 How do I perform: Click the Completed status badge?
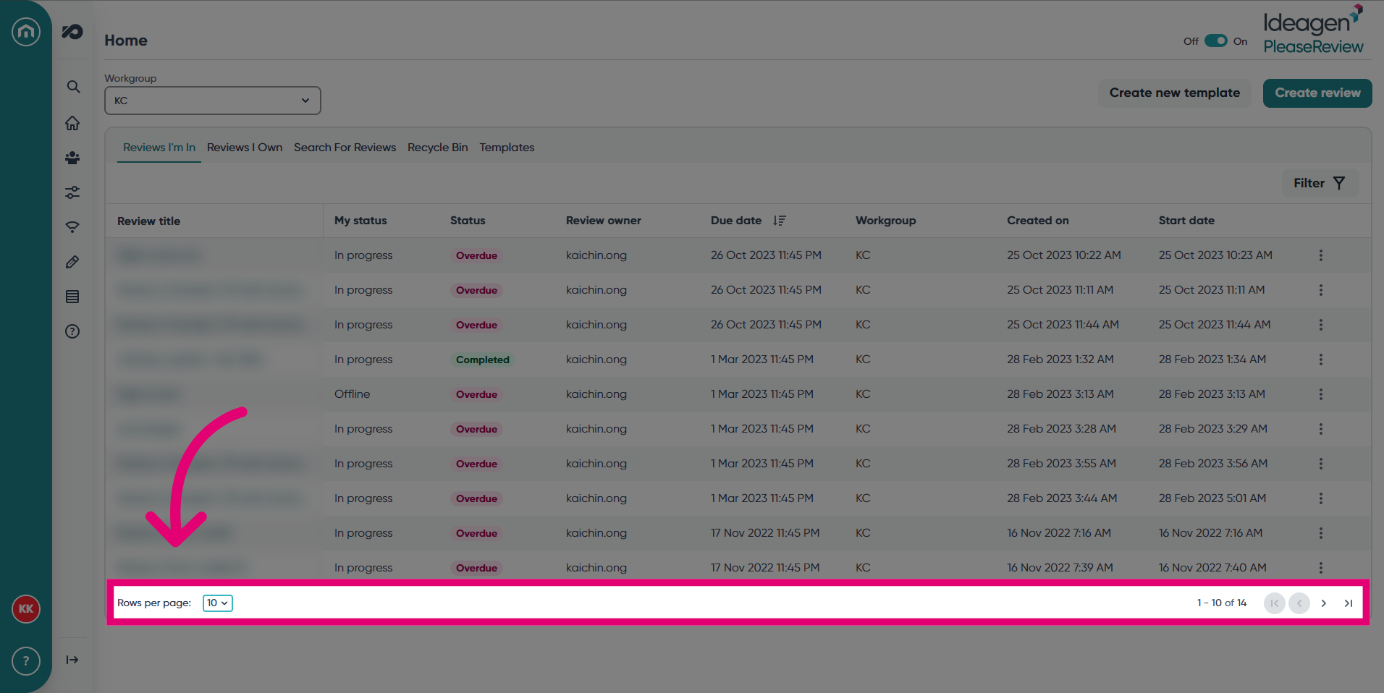[483, 360]
